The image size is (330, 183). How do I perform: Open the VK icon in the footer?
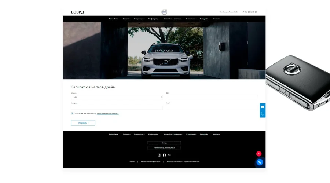(x=169, y=155)
